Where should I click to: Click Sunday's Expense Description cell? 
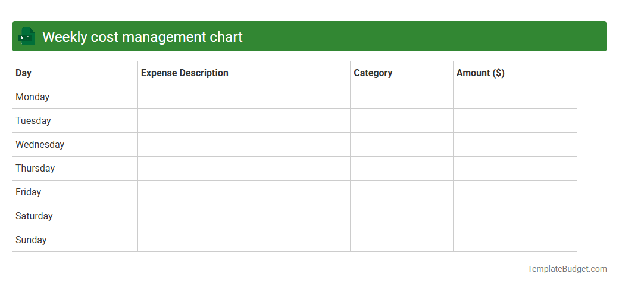pyautogui.click(x=244, y=240)
